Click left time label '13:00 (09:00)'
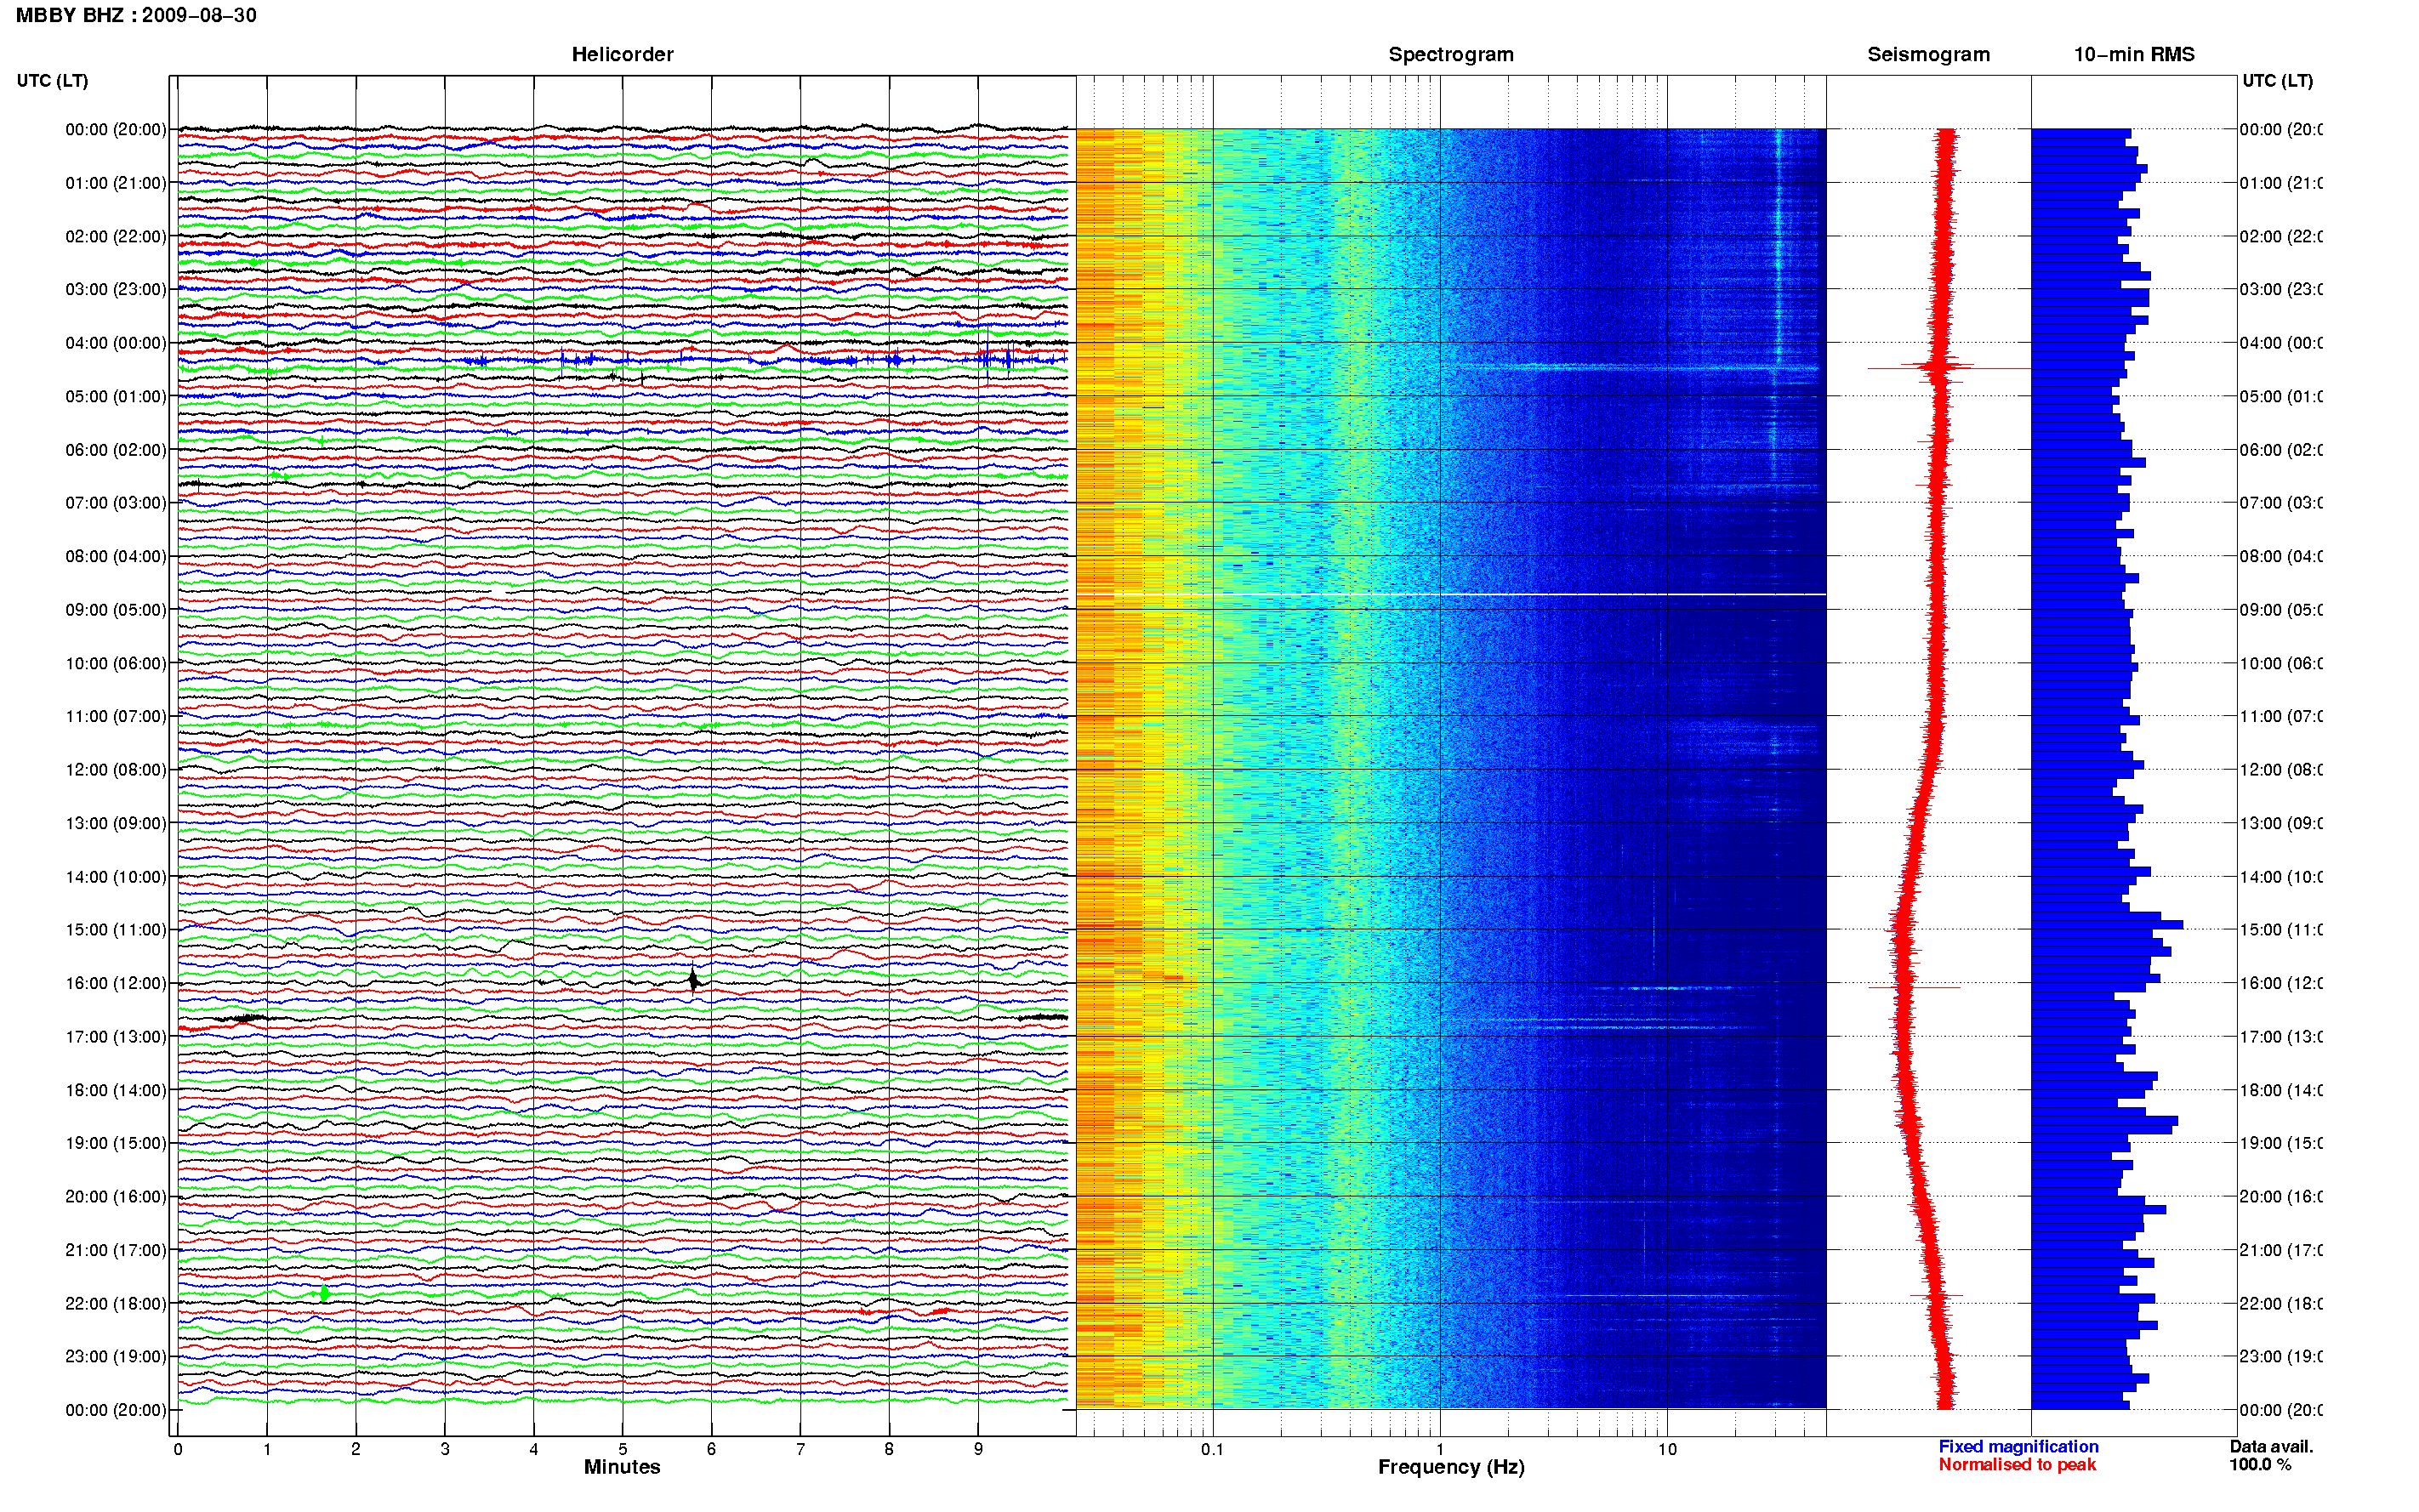 click(x=115, y=823)
